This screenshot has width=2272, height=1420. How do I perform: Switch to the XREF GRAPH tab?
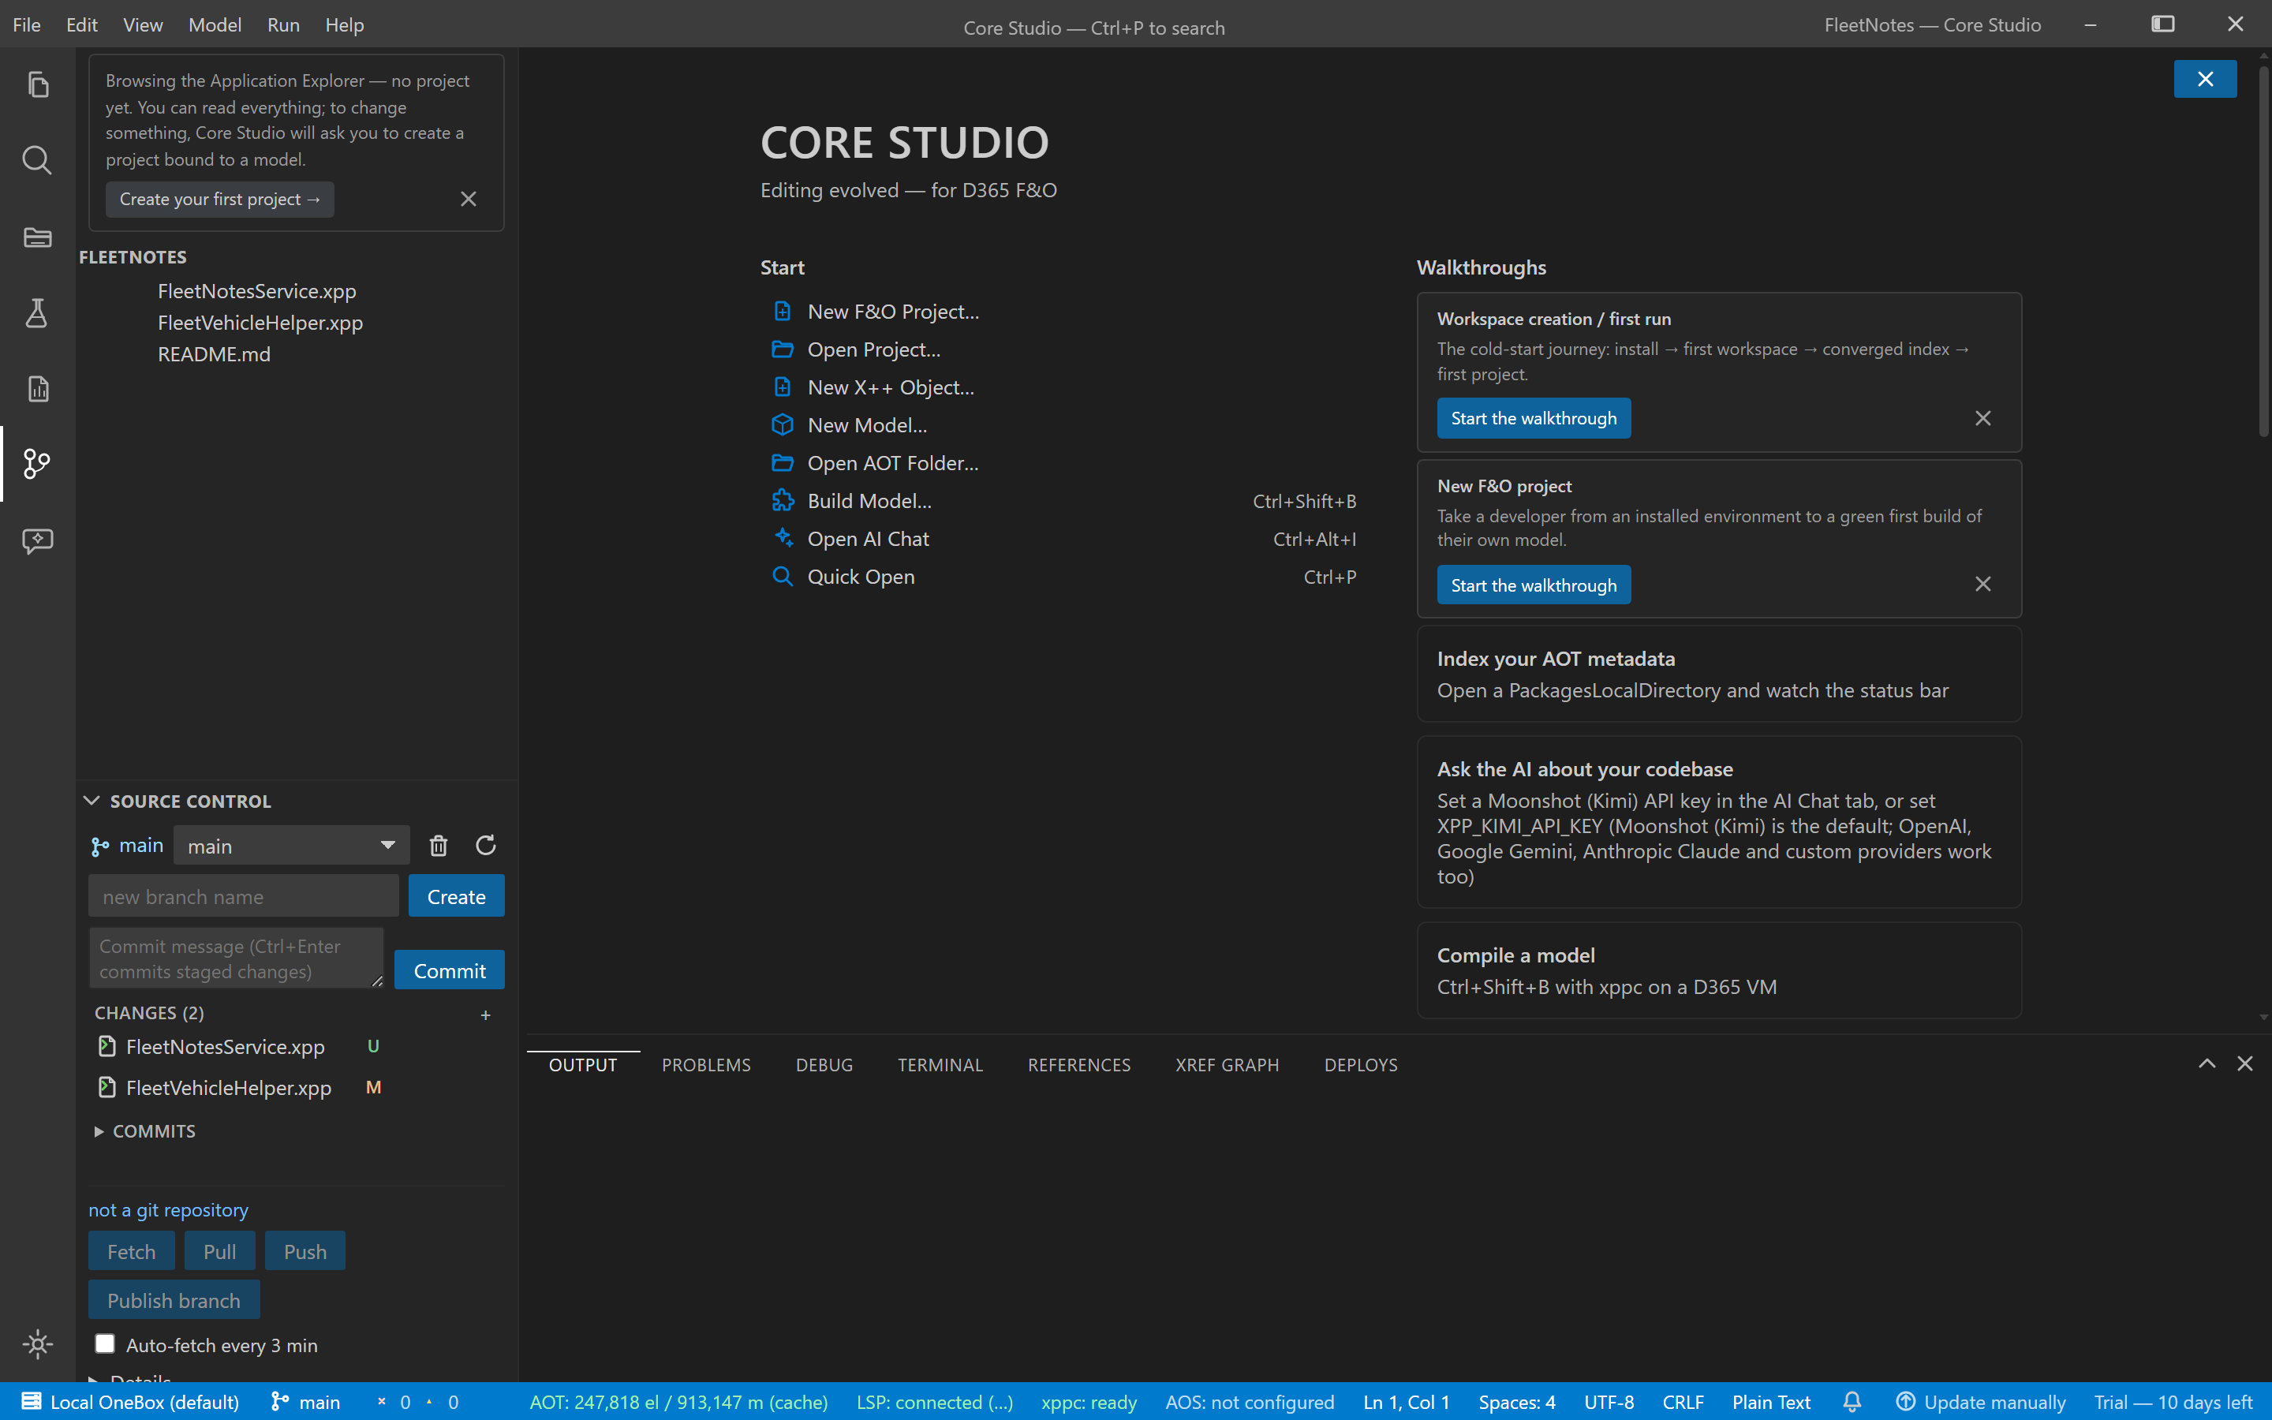tap(1227, 1065)
